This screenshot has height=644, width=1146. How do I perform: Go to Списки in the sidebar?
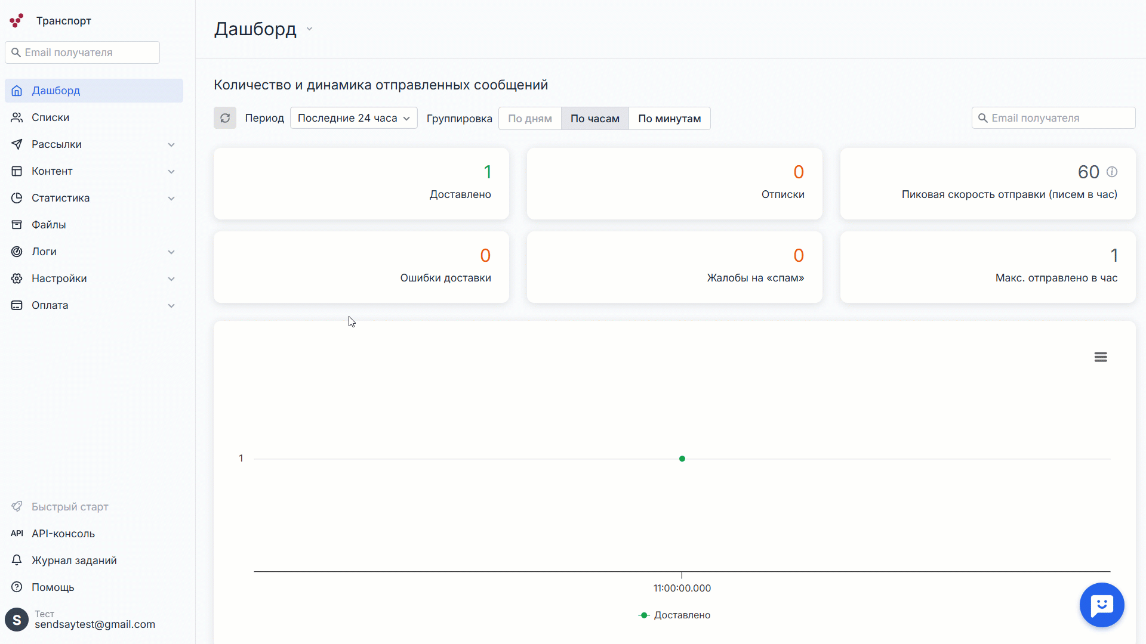[50, 117]
